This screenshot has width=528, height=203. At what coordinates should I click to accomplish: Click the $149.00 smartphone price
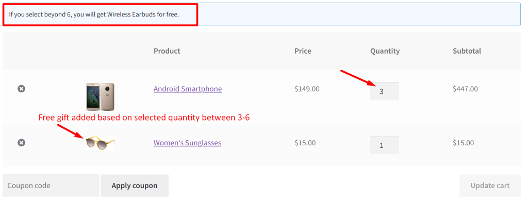pyautogui.click(x=307, y=89)
